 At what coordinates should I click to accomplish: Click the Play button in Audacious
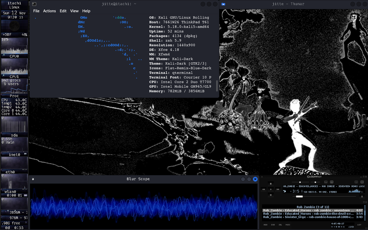(x=271, y=189)
